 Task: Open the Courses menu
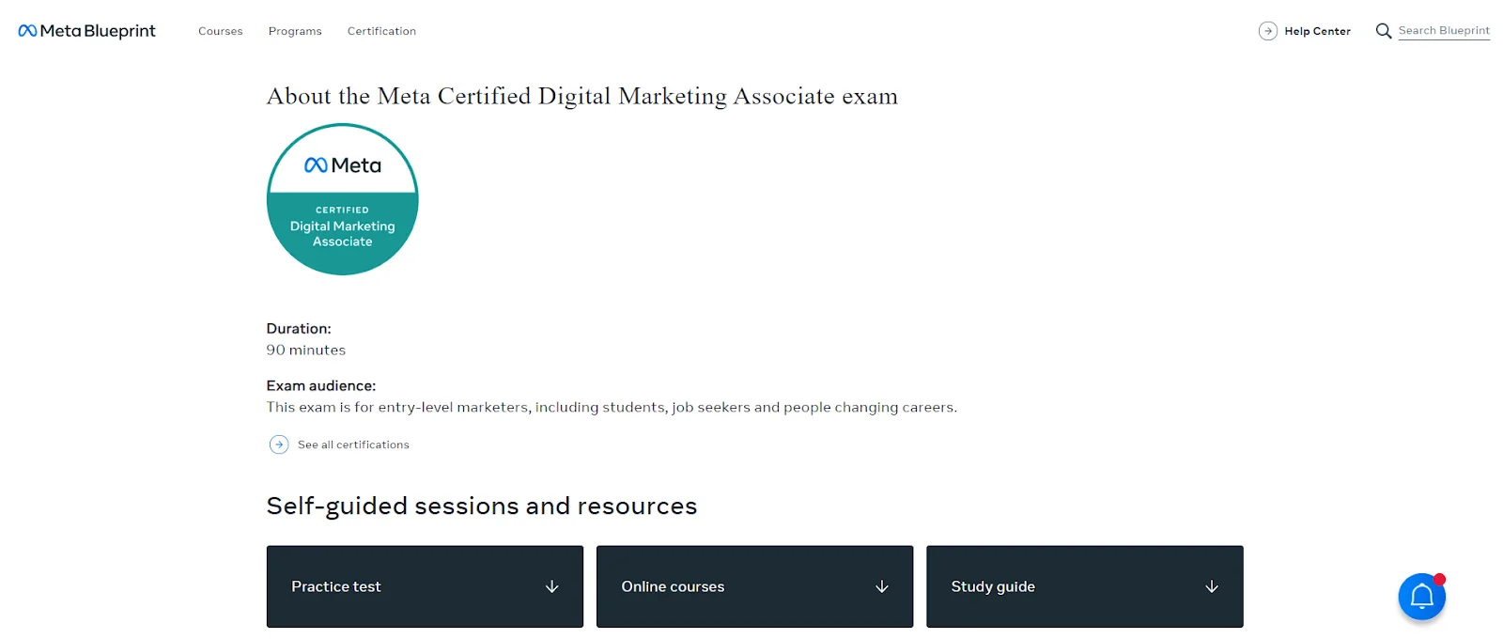point(221,31)
